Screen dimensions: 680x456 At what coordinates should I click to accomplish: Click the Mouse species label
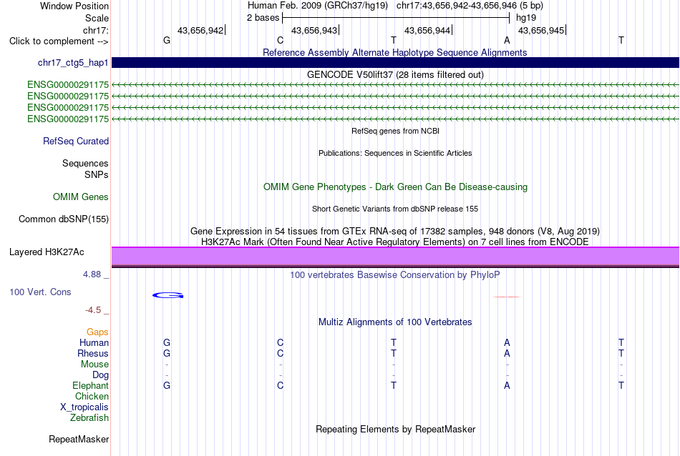pyautogui.click(x=94, y=365)
